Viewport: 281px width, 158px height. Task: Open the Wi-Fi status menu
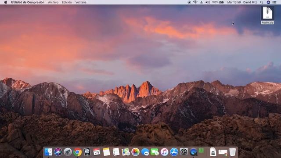195,2
